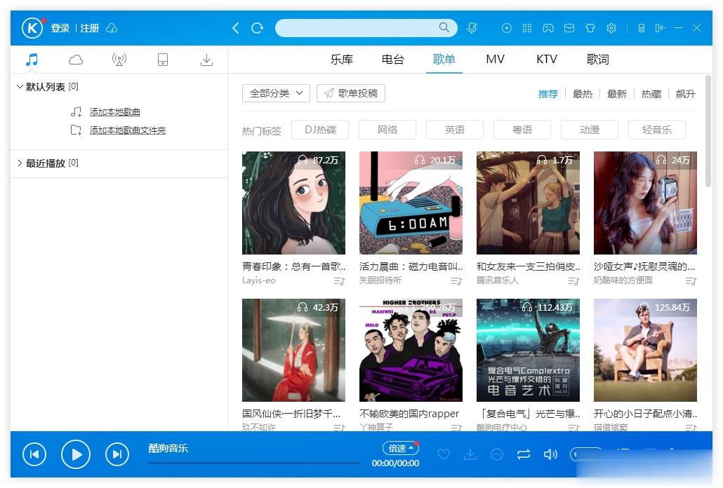Open the 活力晨曲 6:00AM playlist cover
The width and height of the screenshot is (723, 488).
click(411, 203)
